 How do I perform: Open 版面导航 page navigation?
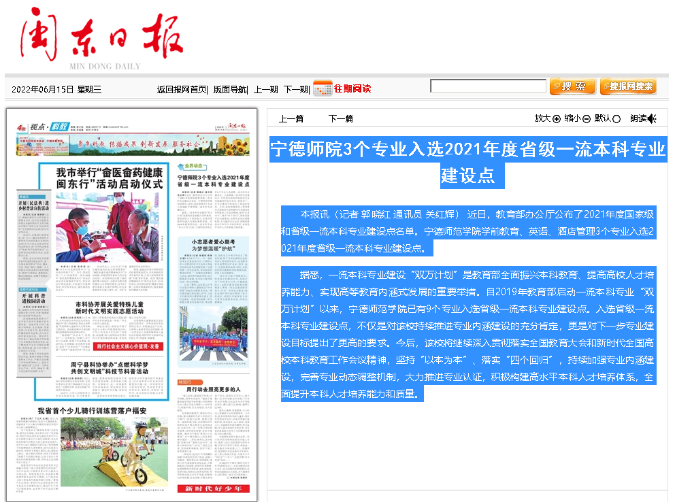[230, 89]
